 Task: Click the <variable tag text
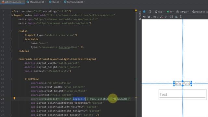click(x=32, y=39)
